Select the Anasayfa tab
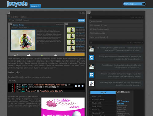 [35, 6]
